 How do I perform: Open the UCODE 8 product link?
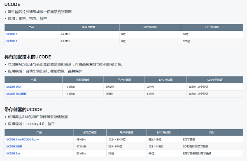point(12,41)
